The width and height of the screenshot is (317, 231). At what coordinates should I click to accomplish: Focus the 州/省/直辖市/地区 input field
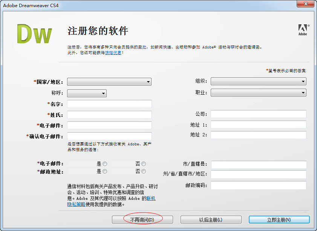pyautogui.click(x=259, y=174)
